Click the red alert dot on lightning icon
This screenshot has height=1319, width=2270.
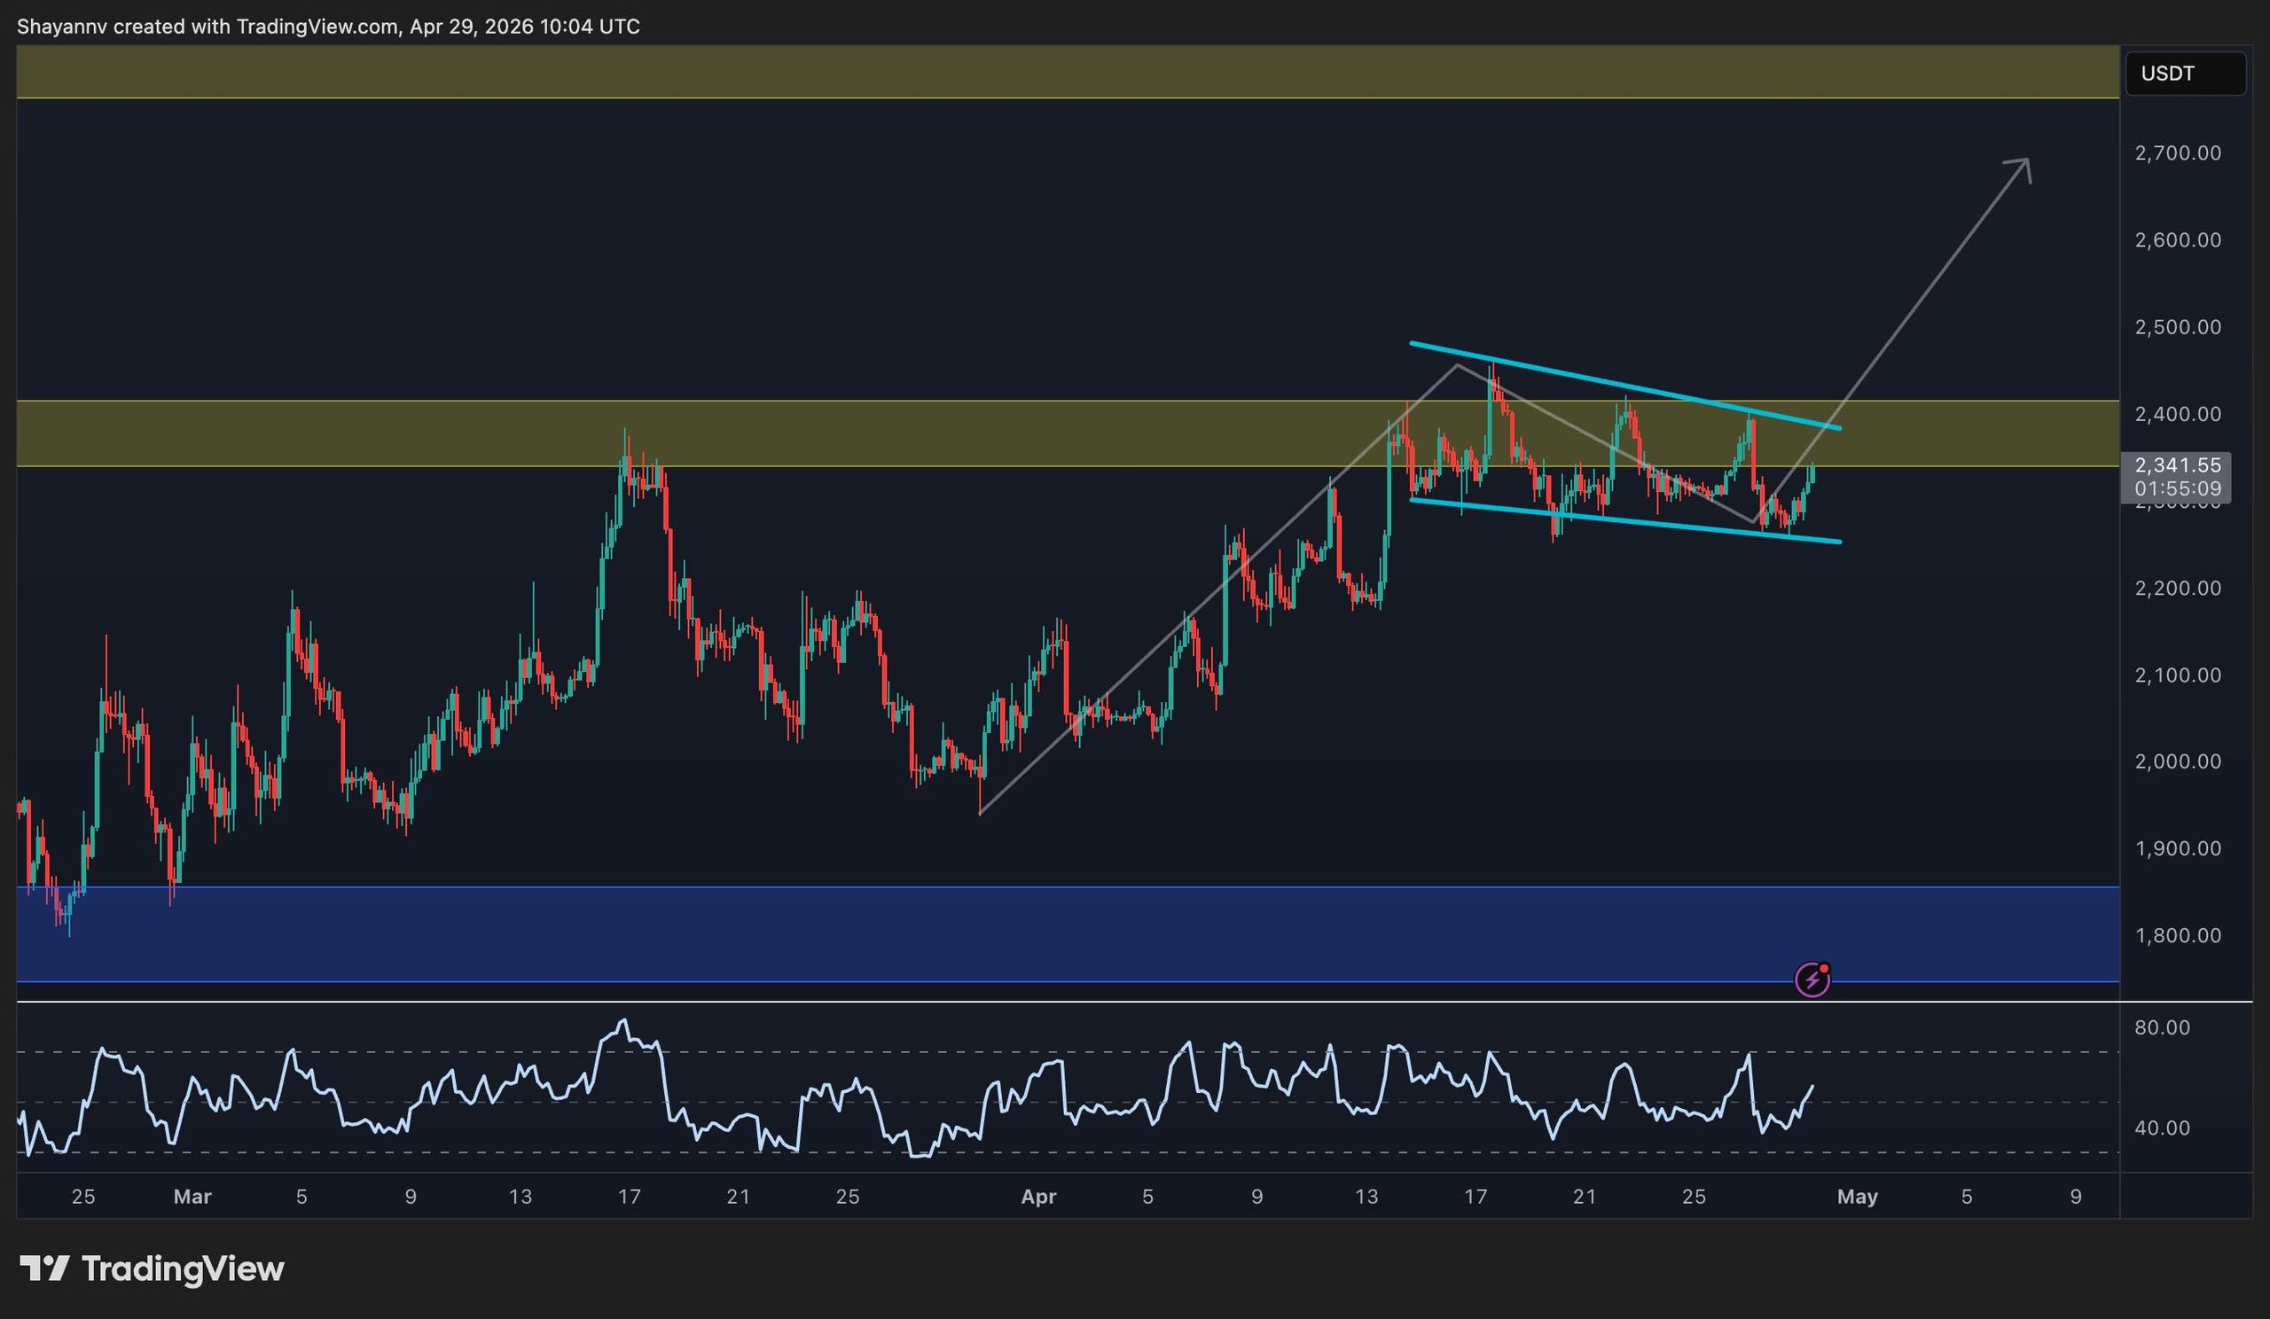click(x=1825, y=970)
